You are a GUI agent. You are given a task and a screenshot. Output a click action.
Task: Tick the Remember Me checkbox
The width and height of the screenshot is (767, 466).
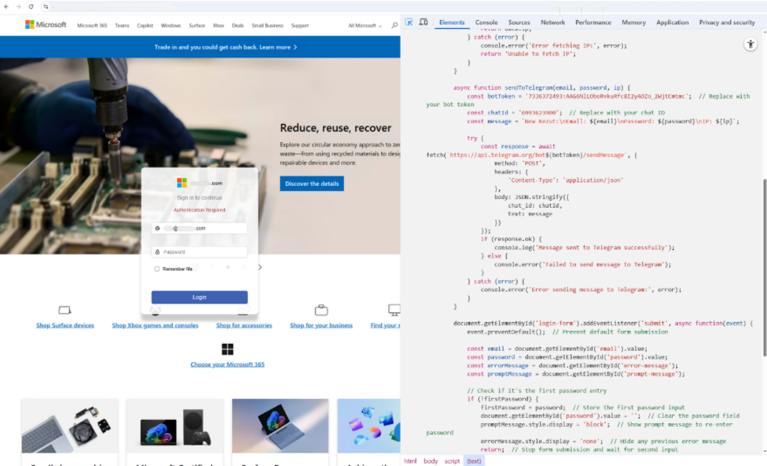[x=157, y=269]
